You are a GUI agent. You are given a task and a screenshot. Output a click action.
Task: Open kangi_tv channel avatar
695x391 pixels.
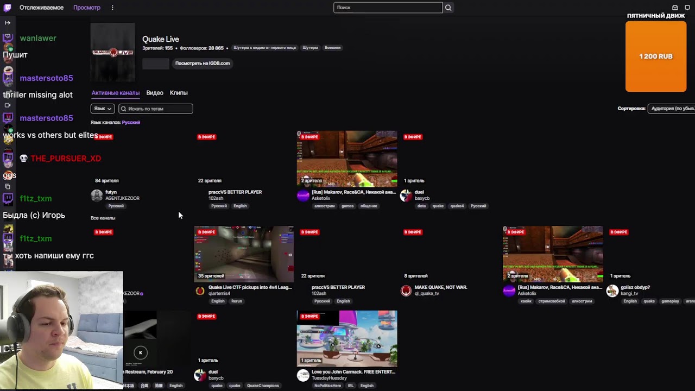pyautogui.click(x=612, y=291)
